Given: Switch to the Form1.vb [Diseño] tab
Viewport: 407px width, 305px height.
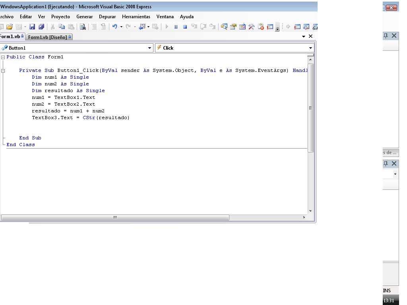Looking at the screenshot, I should [48, 37].
